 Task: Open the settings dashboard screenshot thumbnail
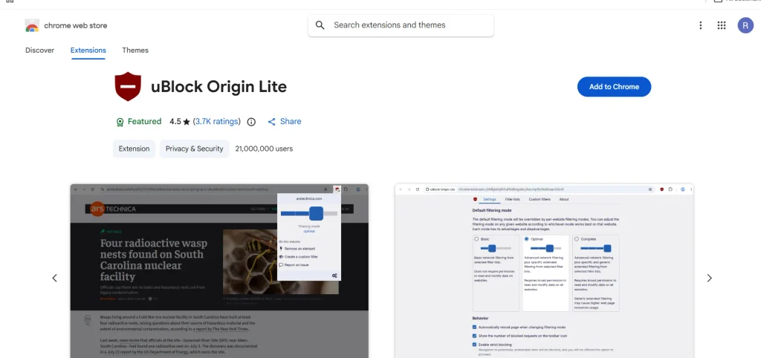[544, 271]
